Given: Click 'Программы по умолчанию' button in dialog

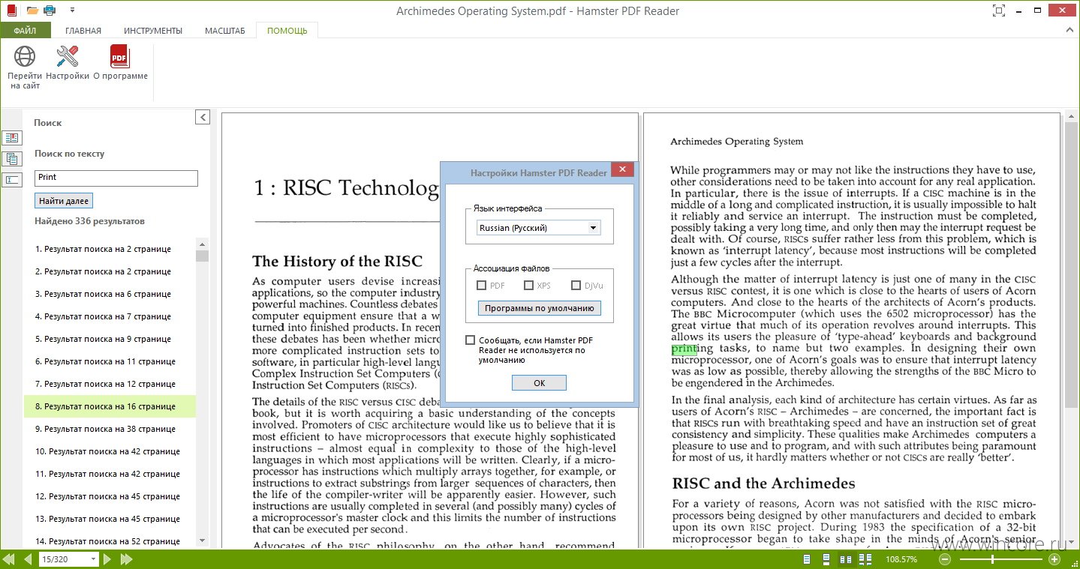Looking at the screenshot, I should 539,308.
